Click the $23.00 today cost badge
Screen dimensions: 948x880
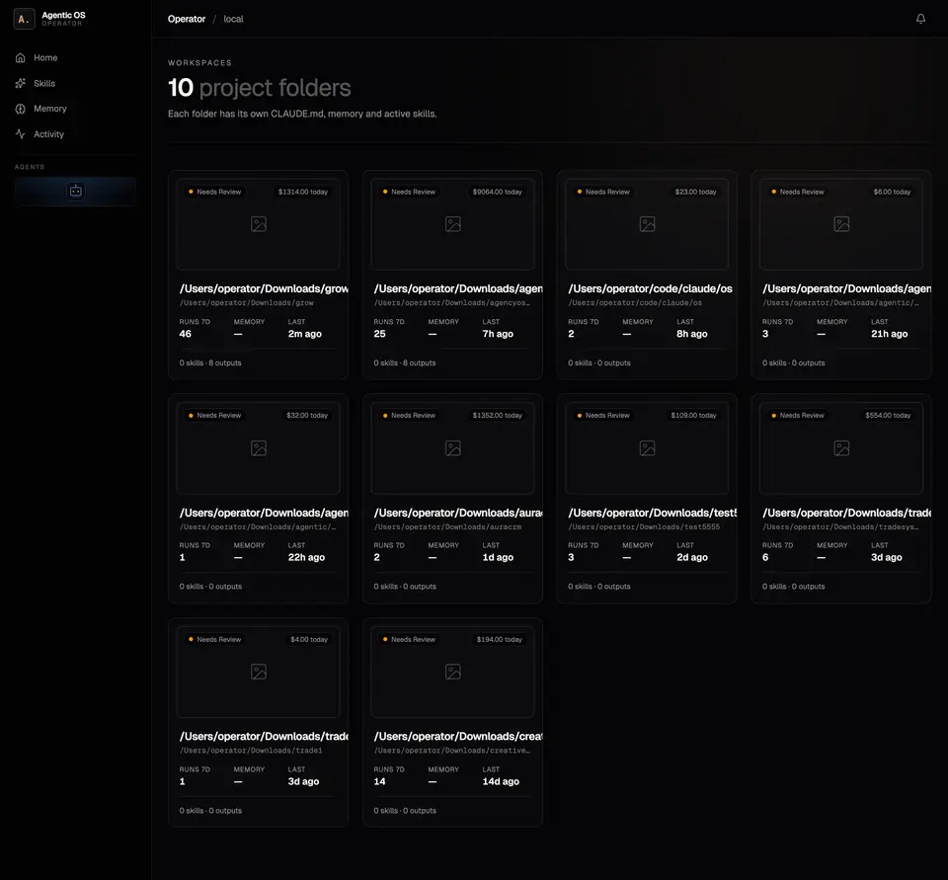695,192
